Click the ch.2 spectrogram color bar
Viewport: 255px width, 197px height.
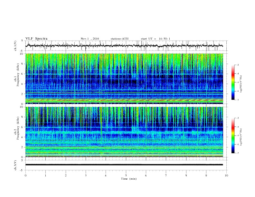tap(233, 136)
